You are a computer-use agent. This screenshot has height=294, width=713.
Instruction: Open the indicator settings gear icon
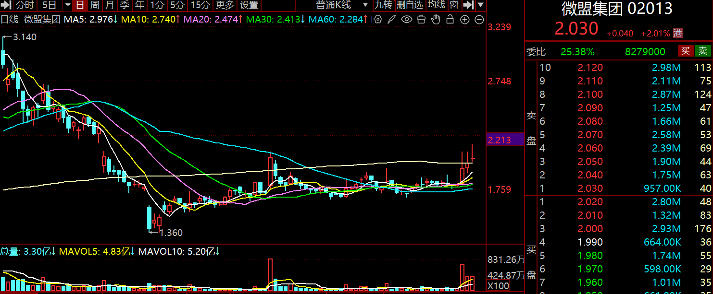(378, 20)
